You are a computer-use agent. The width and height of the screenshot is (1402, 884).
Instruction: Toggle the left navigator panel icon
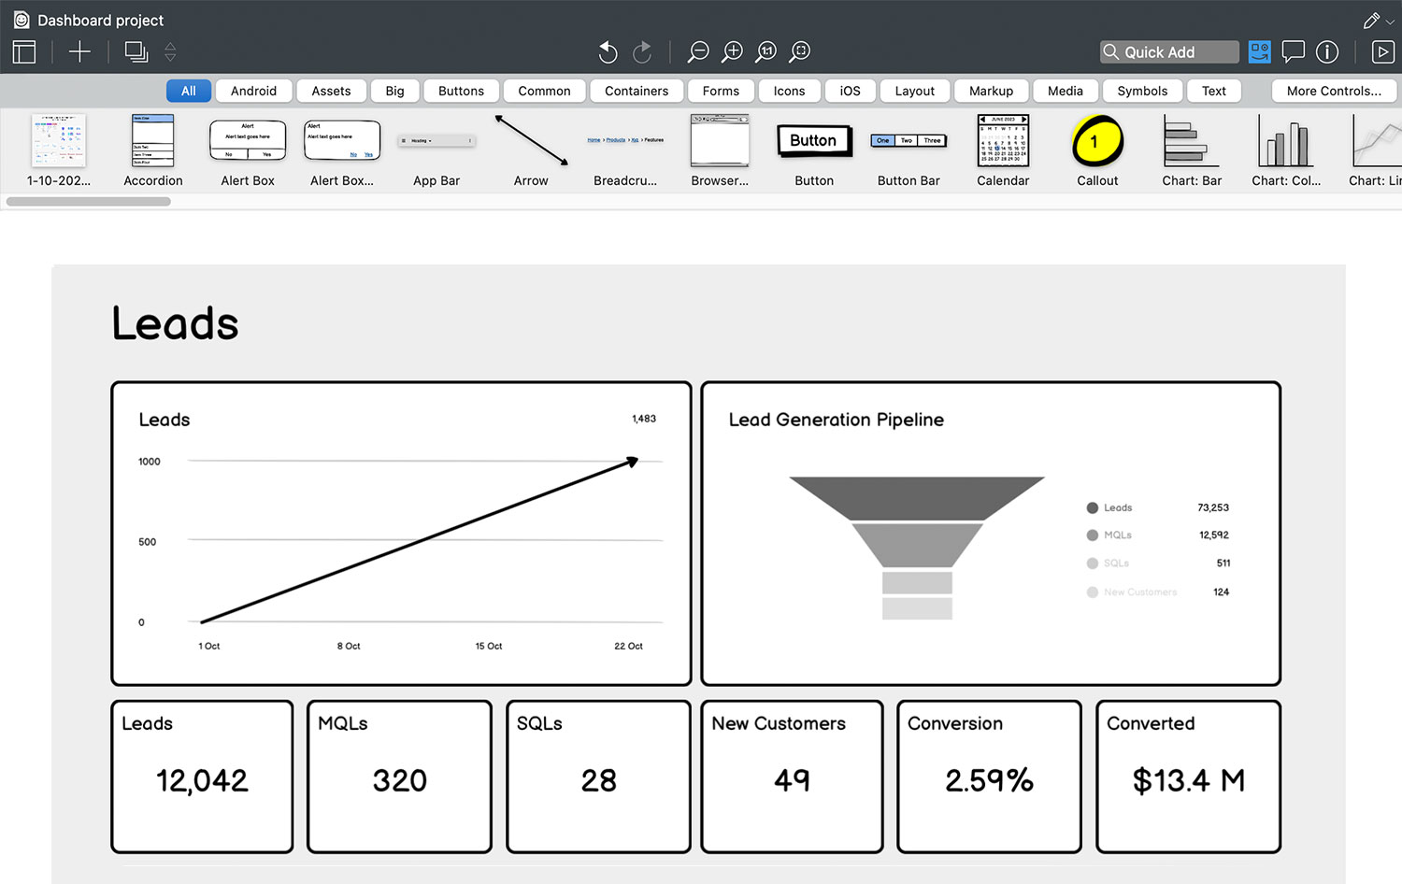point(23,51)
